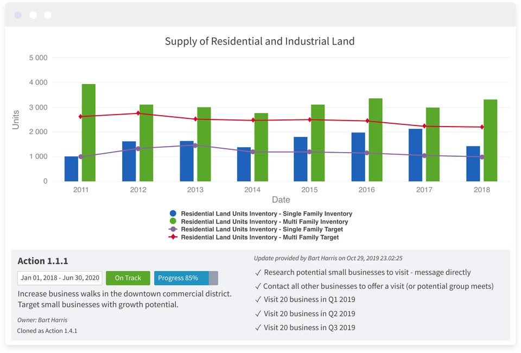Click the 2016 green Multi Family bar
Screen dimensions: 521x353
pos(376,140)
